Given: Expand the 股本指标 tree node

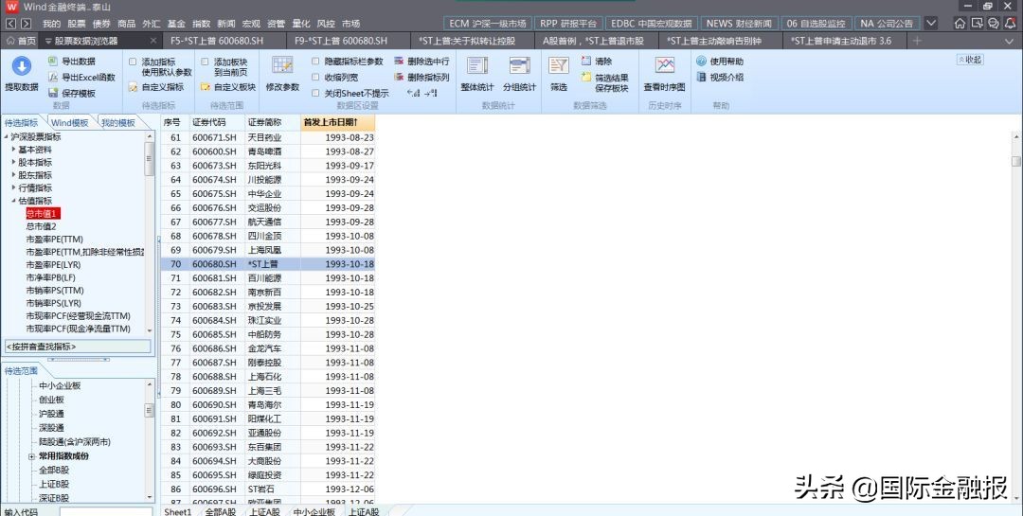Looking at the screenshot, I should pyautogui.click(x=13, y=163).
